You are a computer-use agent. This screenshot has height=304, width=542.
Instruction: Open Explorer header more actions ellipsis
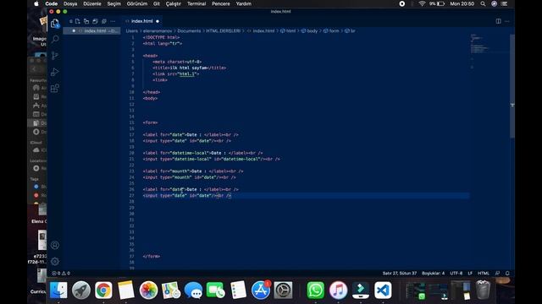(113, 21)
